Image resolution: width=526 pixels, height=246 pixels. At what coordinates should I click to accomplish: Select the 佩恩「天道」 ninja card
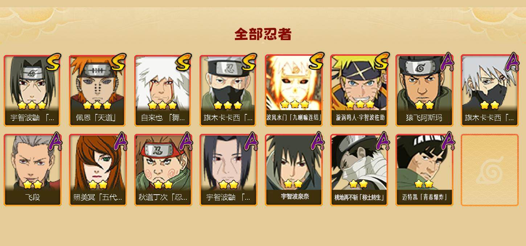pos(98,90)
